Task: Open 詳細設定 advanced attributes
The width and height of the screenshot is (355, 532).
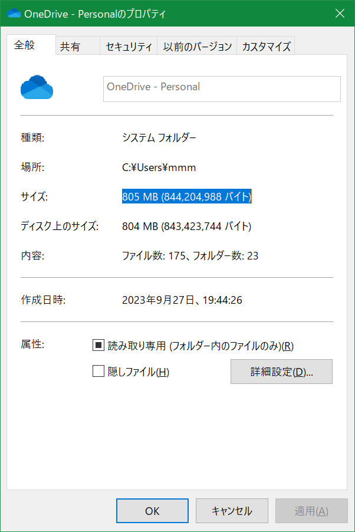Action: click(281, 372)
